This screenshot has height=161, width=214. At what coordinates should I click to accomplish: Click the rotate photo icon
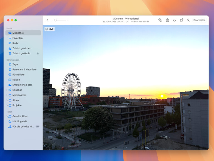(181, 20)
